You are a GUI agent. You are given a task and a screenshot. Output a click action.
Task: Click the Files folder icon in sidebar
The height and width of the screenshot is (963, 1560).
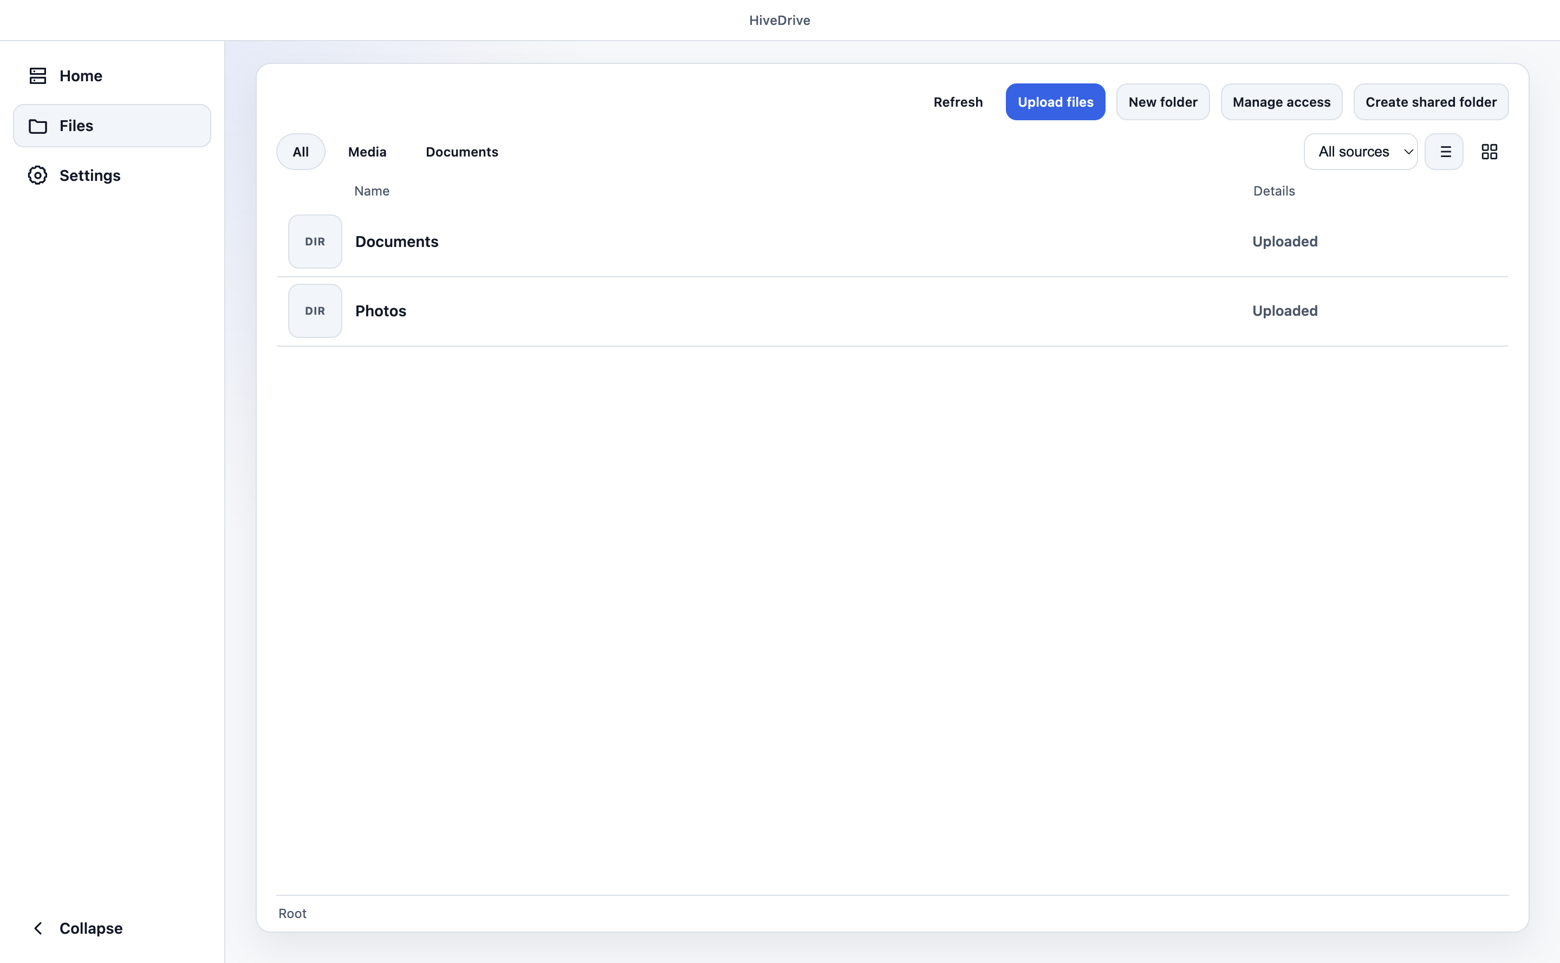coord(37,126)
